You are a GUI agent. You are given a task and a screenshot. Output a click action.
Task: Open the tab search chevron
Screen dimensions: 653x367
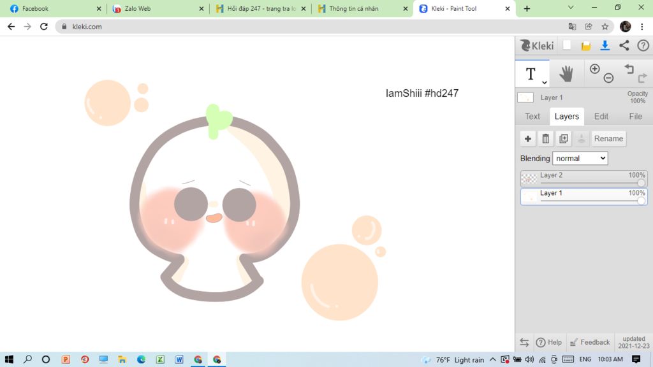click(571, 8)
